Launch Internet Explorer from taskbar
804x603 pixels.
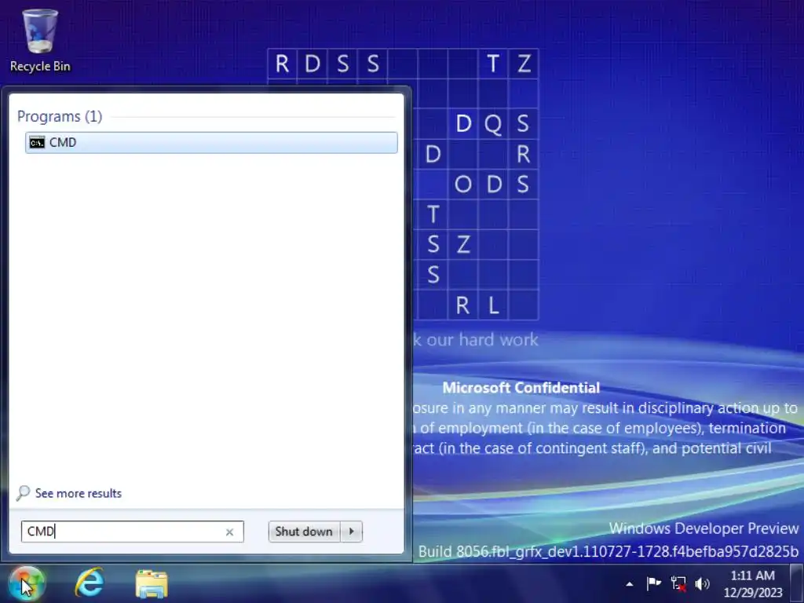90,583
